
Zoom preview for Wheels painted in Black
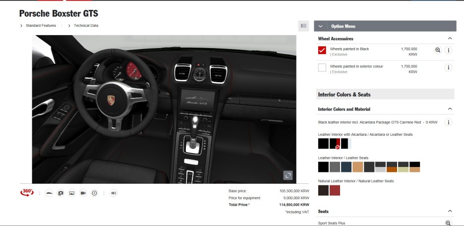click(438, 50)
